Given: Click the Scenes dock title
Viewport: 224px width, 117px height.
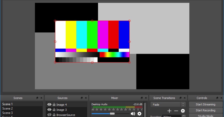Looking at the screenshot, I should pos(18,98).
